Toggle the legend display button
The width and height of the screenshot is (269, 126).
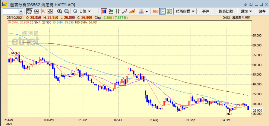click(163, 11)
